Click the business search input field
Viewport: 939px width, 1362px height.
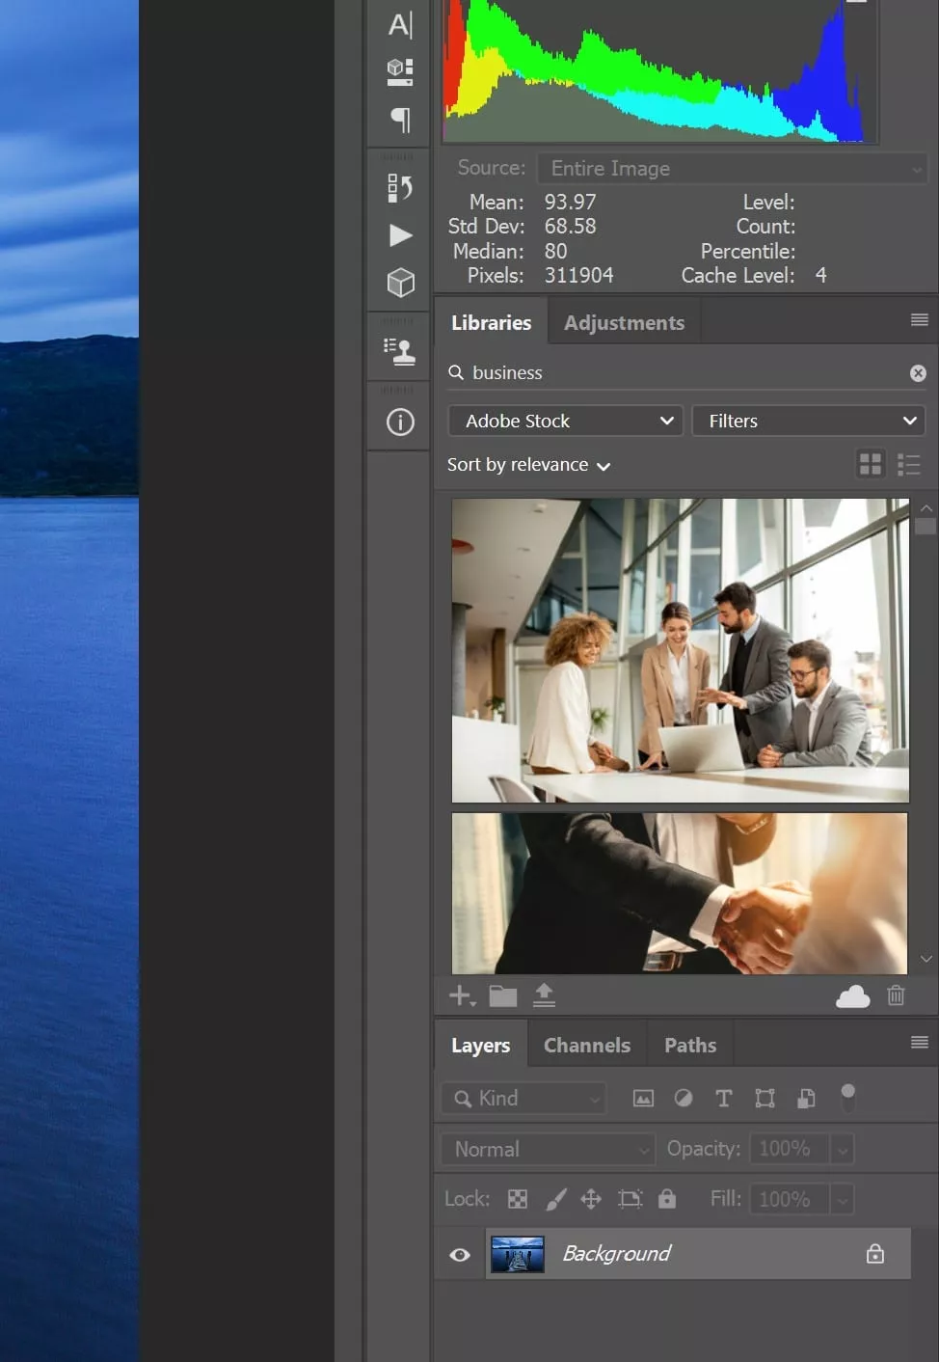(x=686, y=373)
